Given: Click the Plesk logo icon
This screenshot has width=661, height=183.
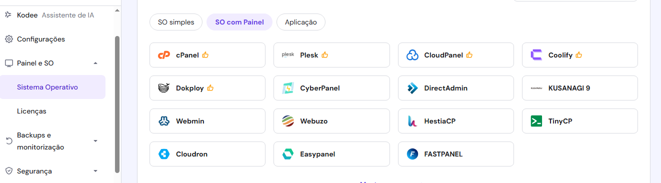Looking at the screenshot, I should tap(288, 55).
